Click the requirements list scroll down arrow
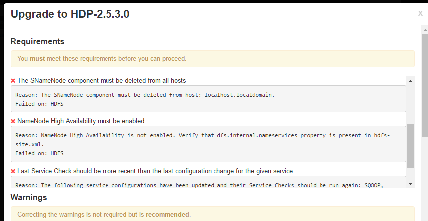 point(410,184)
